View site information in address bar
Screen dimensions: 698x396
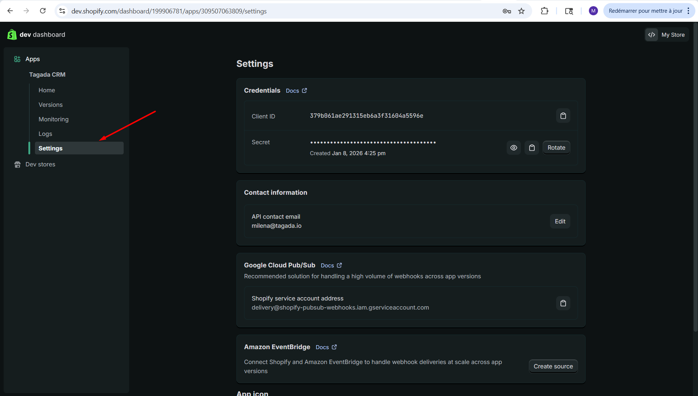click(x=62, y=11)
